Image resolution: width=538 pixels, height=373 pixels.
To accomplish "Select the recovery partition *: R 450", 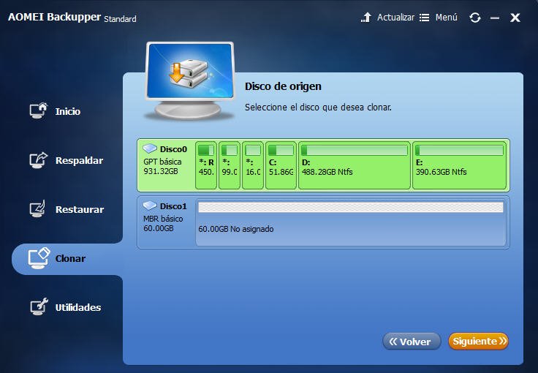I will [x=206, y=165].
